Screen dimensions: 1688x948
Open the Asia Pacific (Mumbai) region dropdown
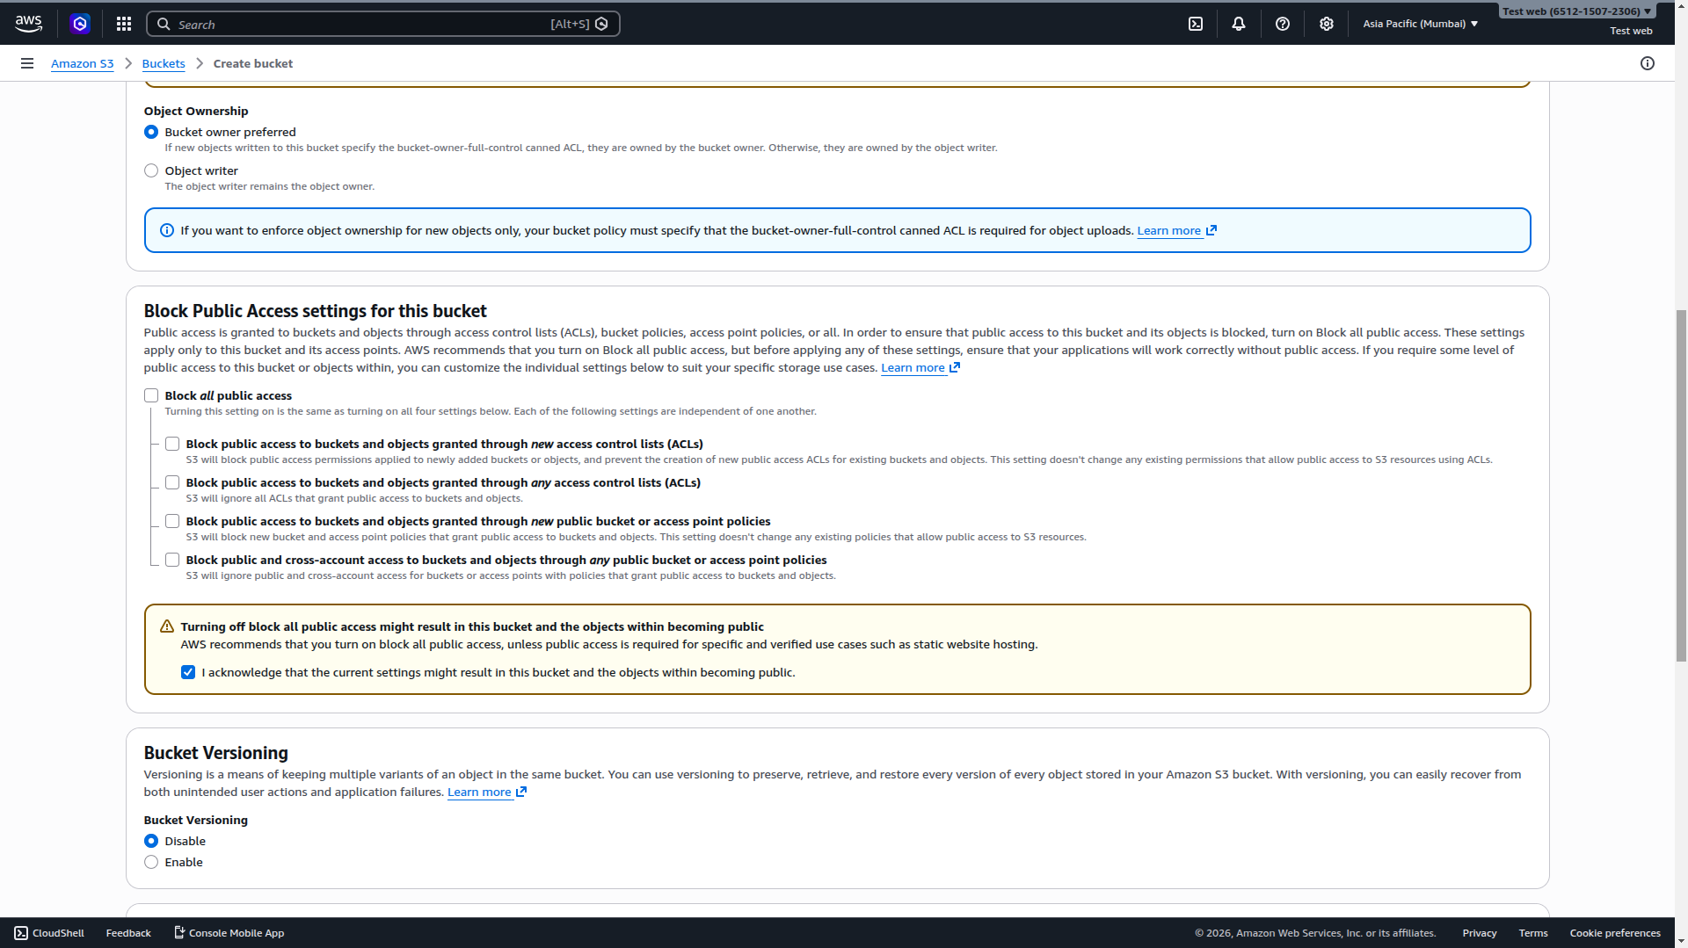pyautogui.click(x=1420, y=24)
